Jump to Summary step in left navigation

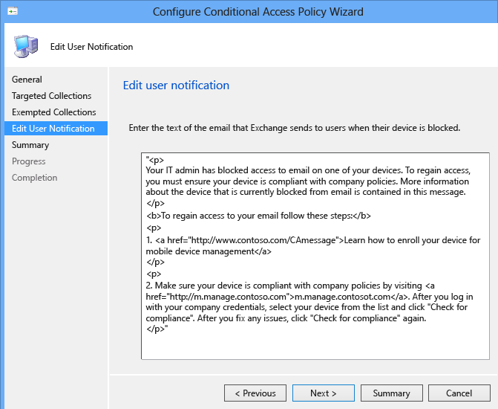30,145
